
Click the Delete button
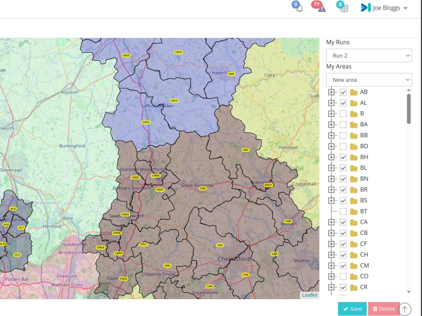click(x=384, y=309)
